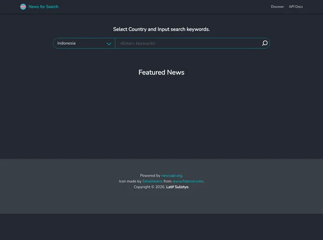
Task: Click the Featured News heading
Action: [x=161, y=72]
